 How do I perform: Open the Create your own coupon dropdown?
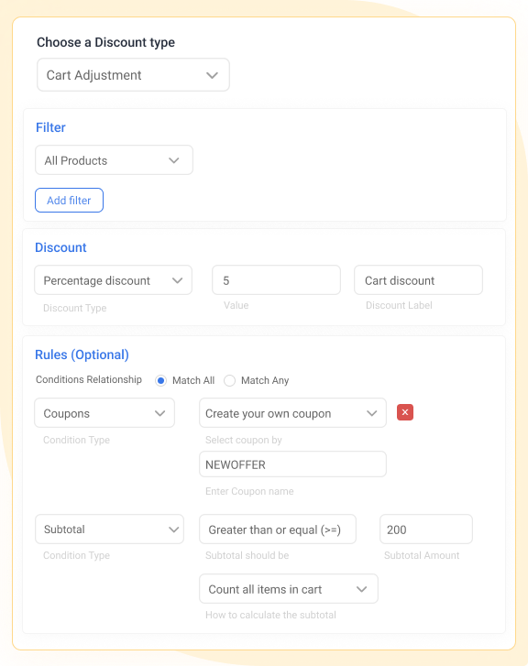[292, 413]
